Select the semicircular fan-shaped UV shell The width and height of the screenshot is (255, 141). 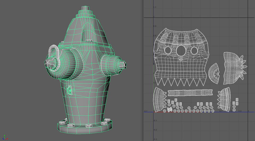[x=214, y=74]
